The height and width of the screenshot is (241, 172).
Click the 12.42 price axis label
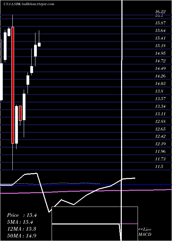[160, 136]
